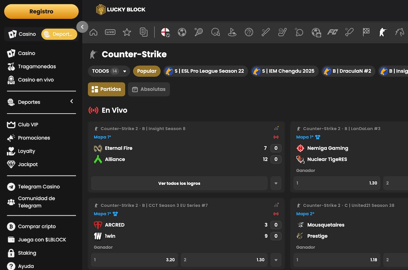The image size is (408, 270).
Task: Open the Home icon in sports bar
Action: [x=93, y=32]
